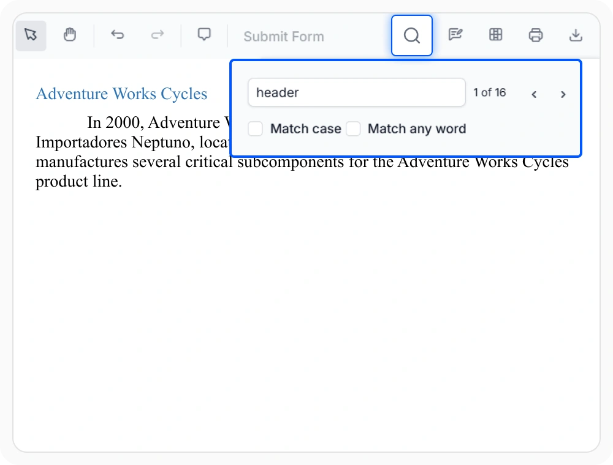Go to previous search result
Viewport: 613px width, 465px height.
point(534,94)
